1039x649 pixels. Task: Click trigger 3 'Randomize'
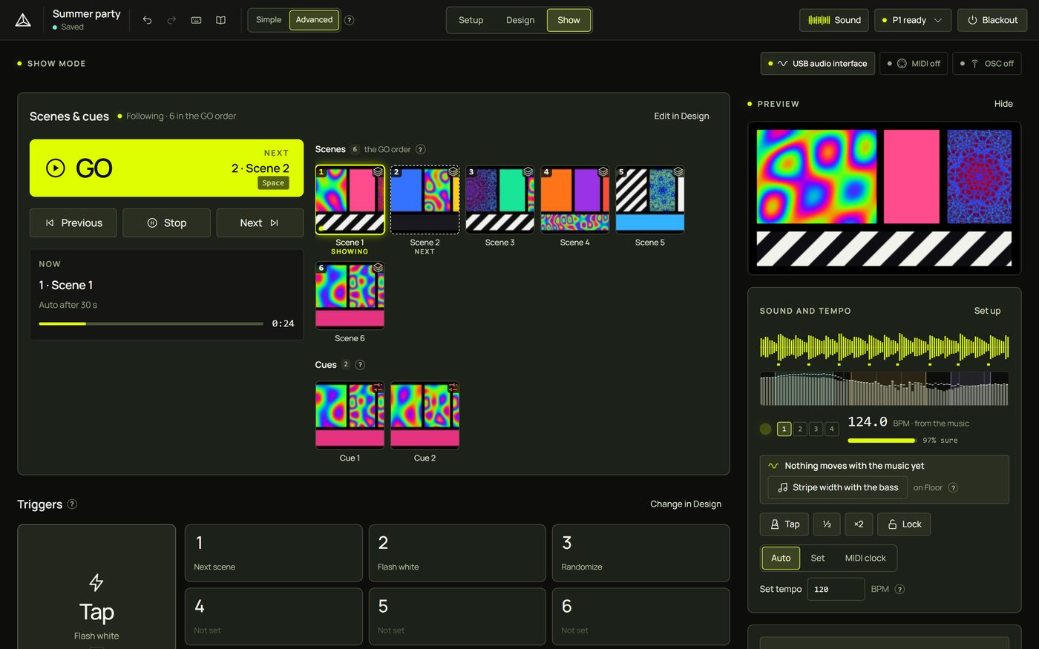click(x=641, y=553)
